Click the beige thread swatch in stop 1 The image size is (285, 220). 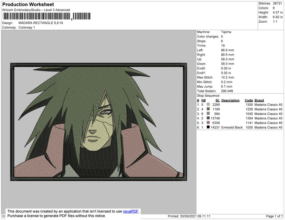coord(208,104)
